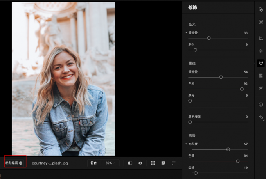The height and width of the screenshot is (179, 266).
Task: Click the undo history arrow icon
Action: coord(261,117)
